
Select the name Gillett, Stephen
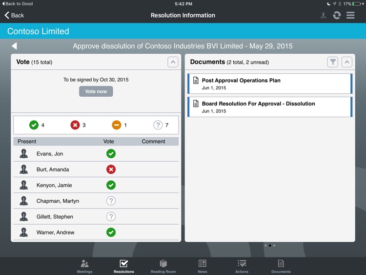[55, 216]
